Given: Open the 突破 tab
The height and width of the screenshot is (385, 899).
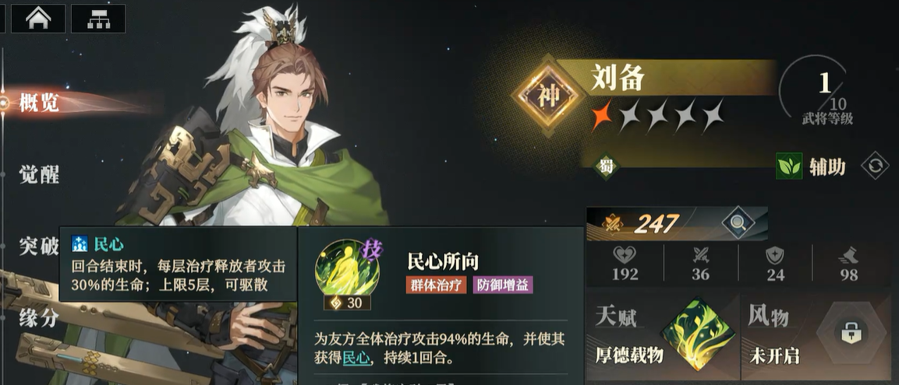Looking at the screenshot, I should coord(39,247).
